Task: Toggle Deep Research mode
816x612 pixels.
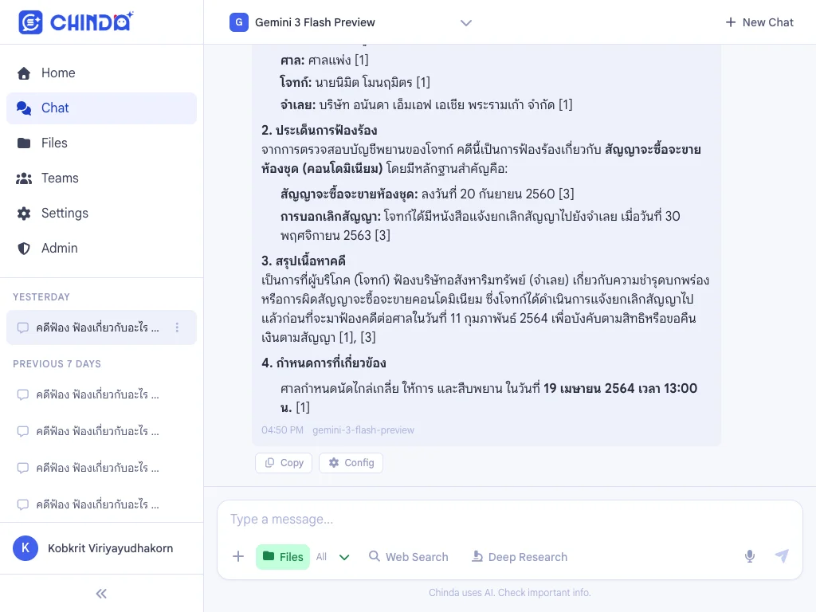Action: coord(520,557)
